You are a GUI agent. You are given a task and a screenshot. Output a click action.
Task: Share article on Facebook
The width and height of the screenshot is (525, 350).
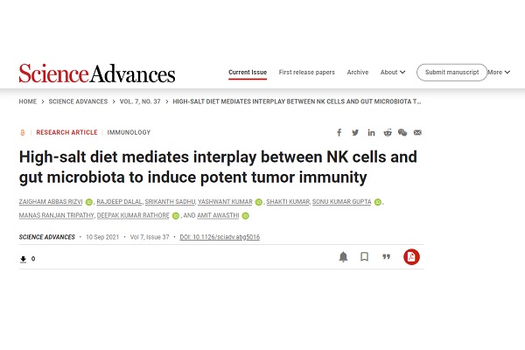pyautogui.click(x=339, y=133)
